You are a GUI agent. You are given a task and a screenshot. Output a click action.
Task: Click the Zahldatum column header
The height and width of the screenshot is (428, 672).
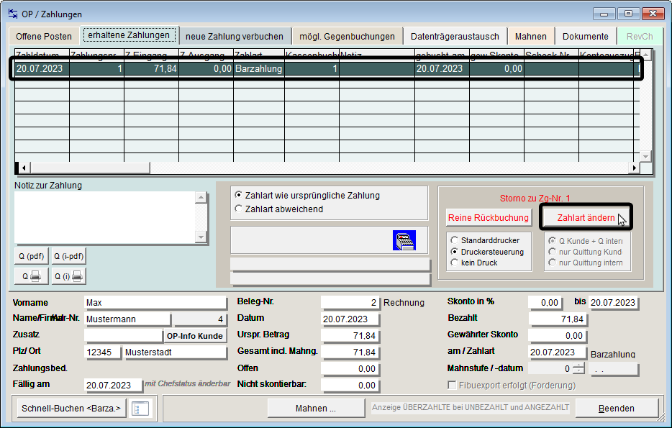coord(42,55)
